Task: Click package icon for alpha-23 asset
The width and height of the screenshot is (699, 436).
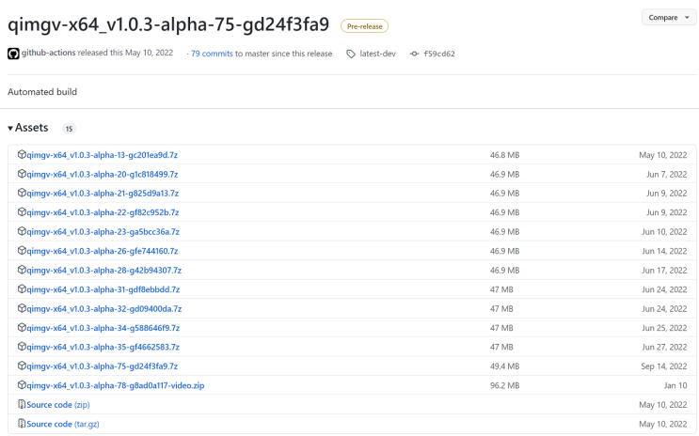Action: [x=22, y=231]
